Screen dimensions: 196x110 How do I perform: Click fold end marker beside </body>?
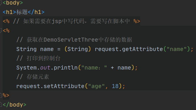coord(1,104)
